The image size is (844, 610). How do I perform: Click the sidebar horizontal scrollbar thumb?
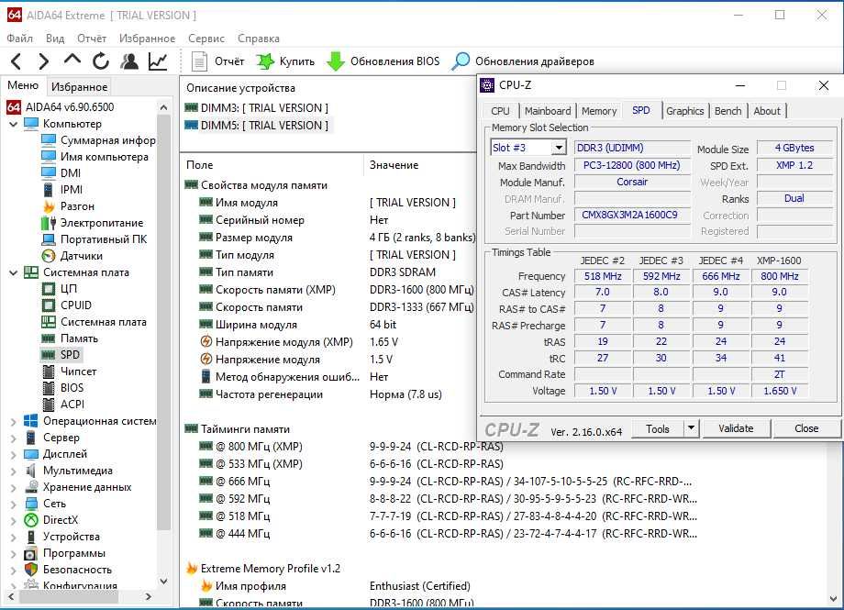coord(70,596)
